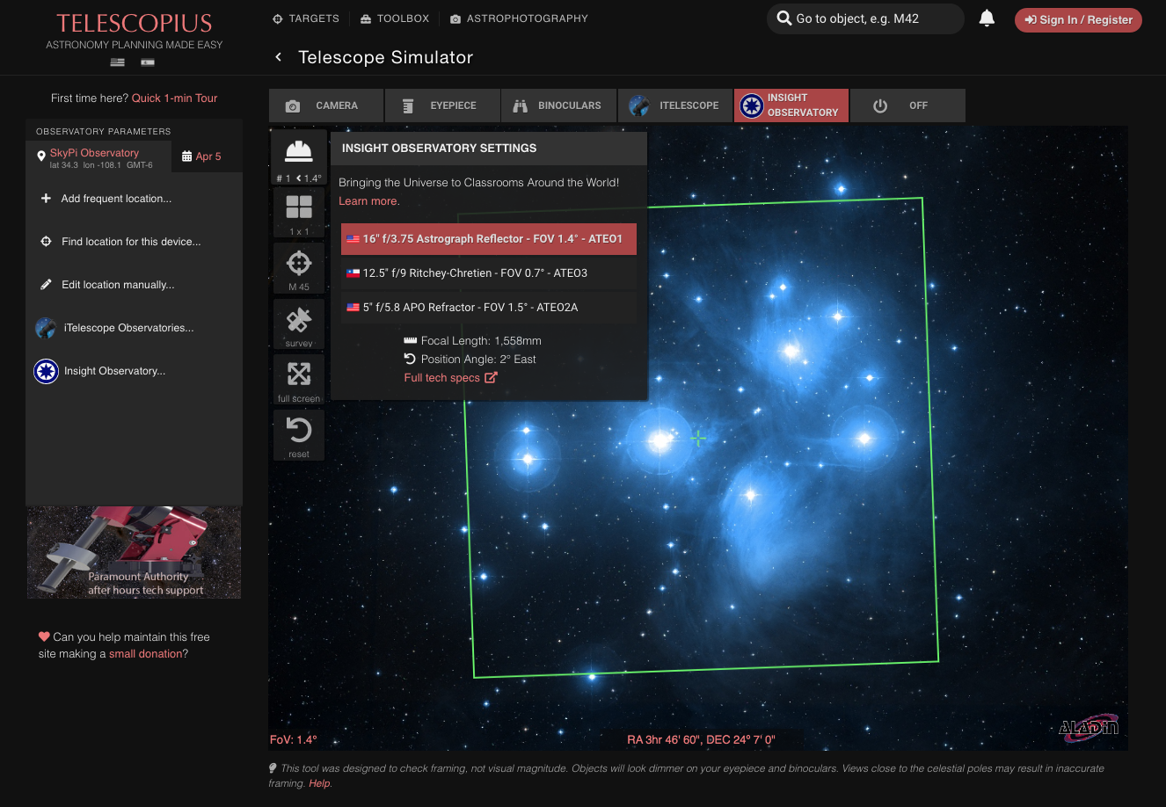Click the 1 x 1 mosaic grid icon

click(x=298, y=211)
